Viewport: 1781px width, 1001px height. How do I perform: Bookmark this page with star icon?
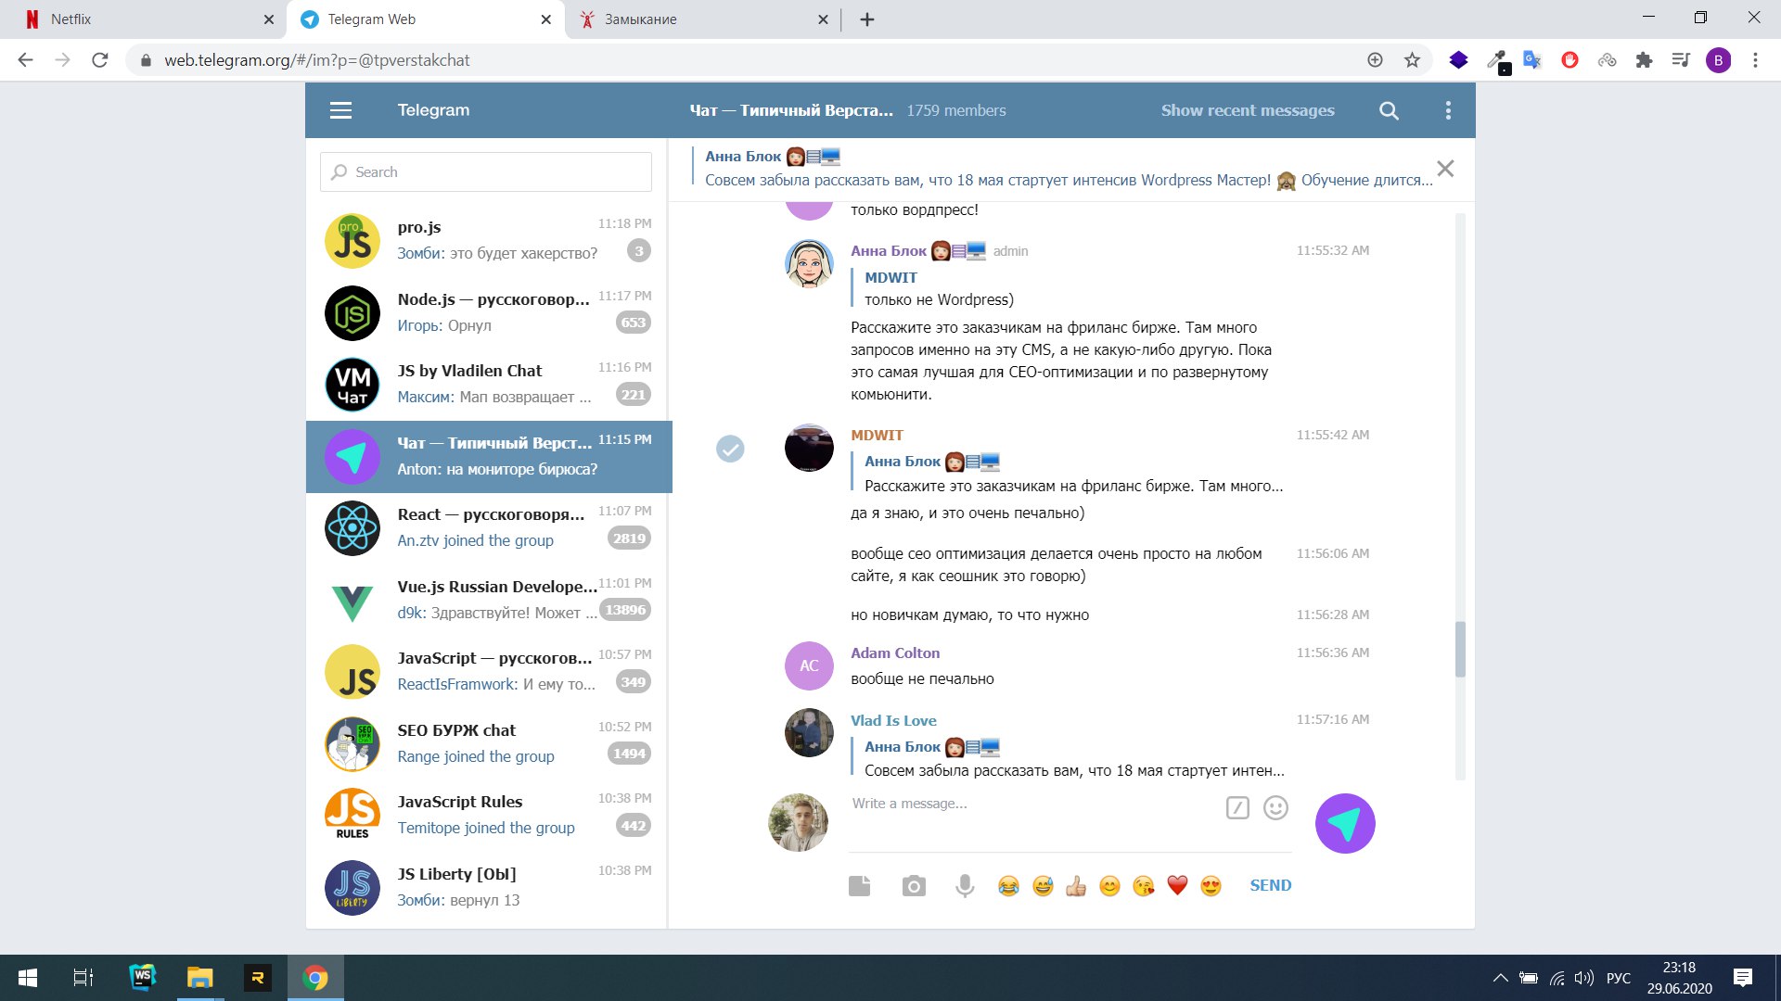pyautogui.click(x=1412, y=60)
